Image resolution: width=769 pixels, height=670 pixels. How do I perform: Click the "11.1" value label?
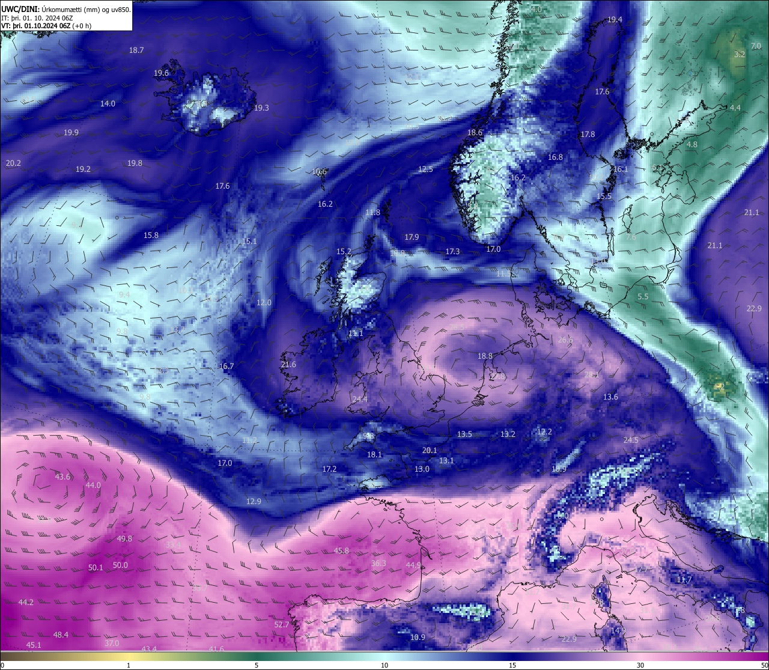coord(356,333)
